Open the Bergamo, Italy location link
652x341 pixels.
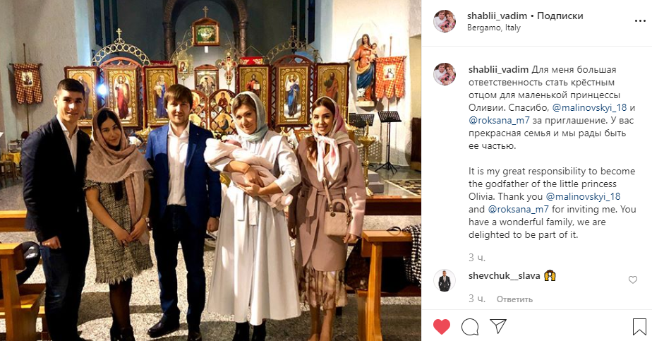tap(493, 28)
